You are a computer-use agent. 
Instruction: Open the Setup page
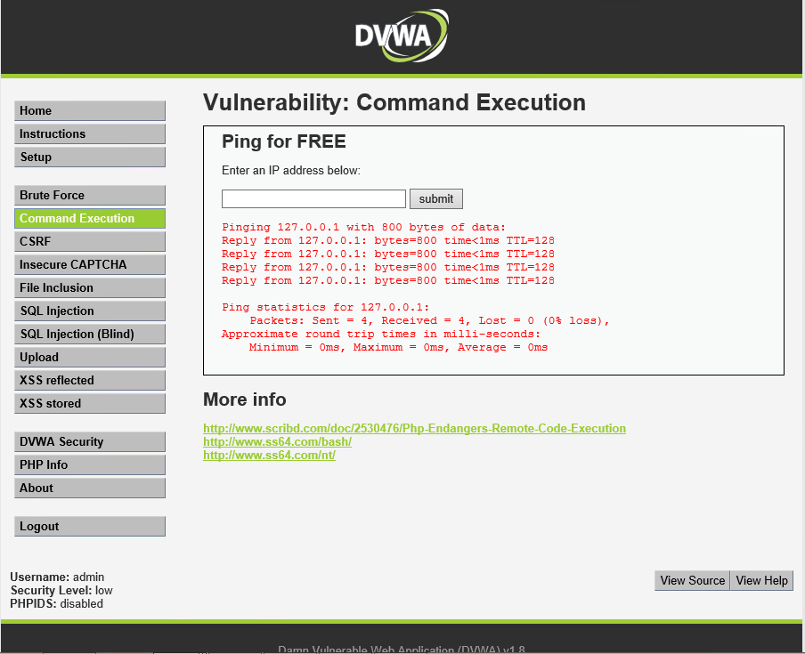(90, 157)
